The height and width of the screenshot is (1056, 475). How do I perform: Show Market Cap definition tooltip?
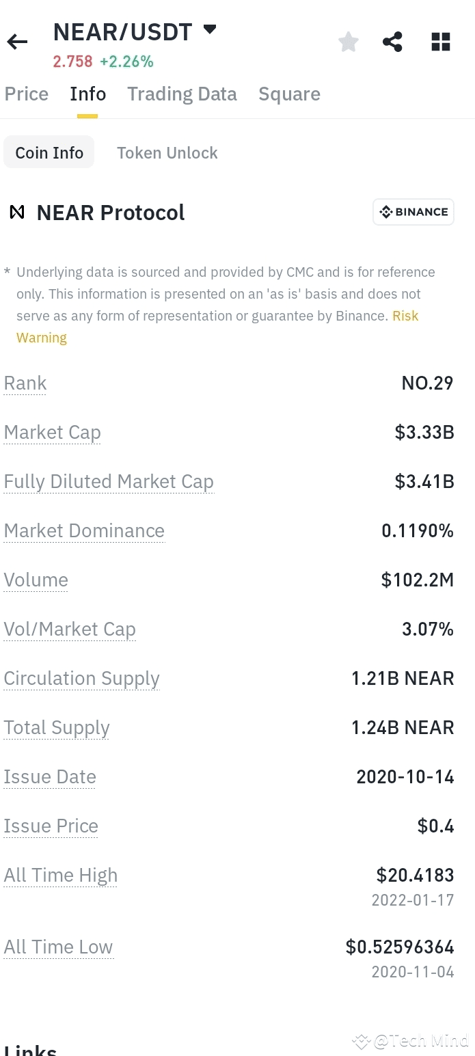click(x=52, y=432)
